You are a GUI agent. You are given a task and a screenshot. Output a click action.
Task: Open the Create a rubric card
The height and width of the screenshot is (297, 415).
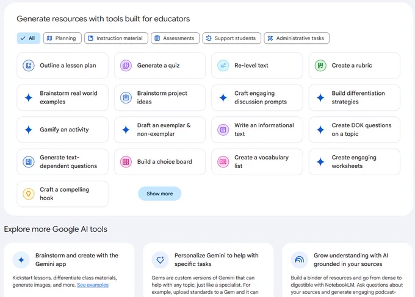pos(355,66)
